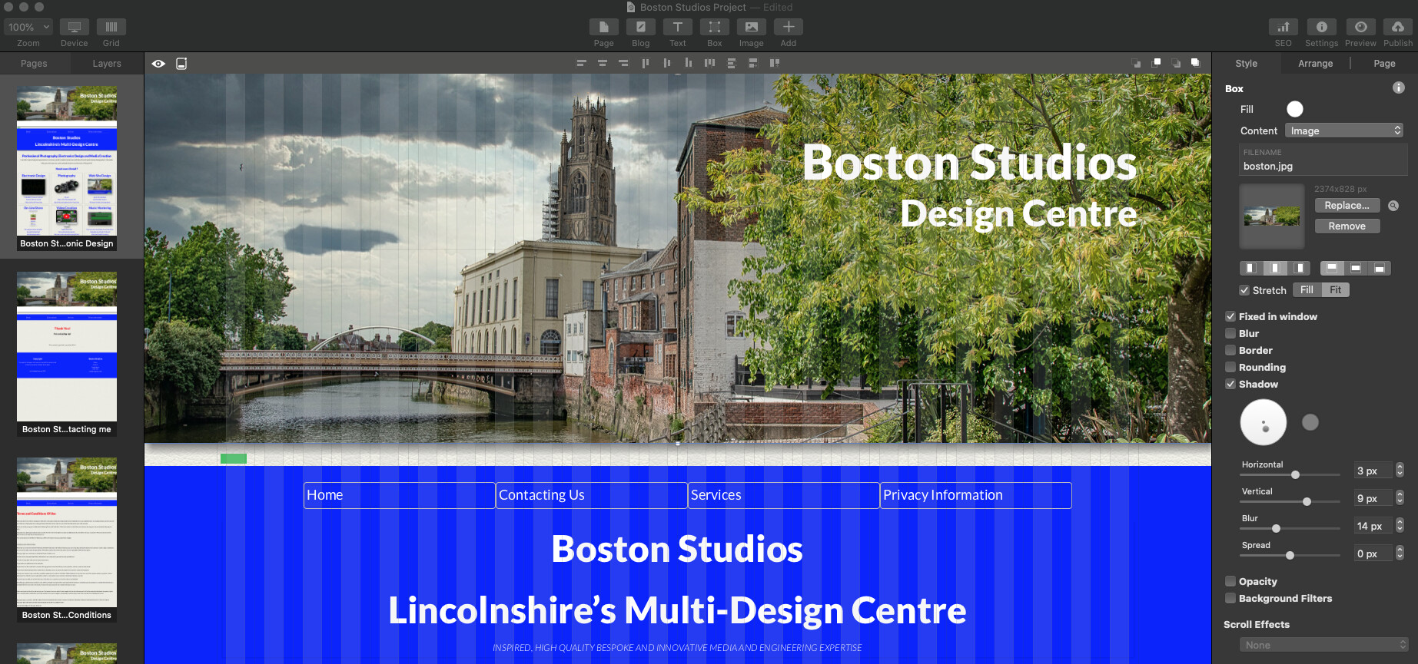Adjust shadow Blur value stepper
1418x664 pixels.
point(1400,526)
